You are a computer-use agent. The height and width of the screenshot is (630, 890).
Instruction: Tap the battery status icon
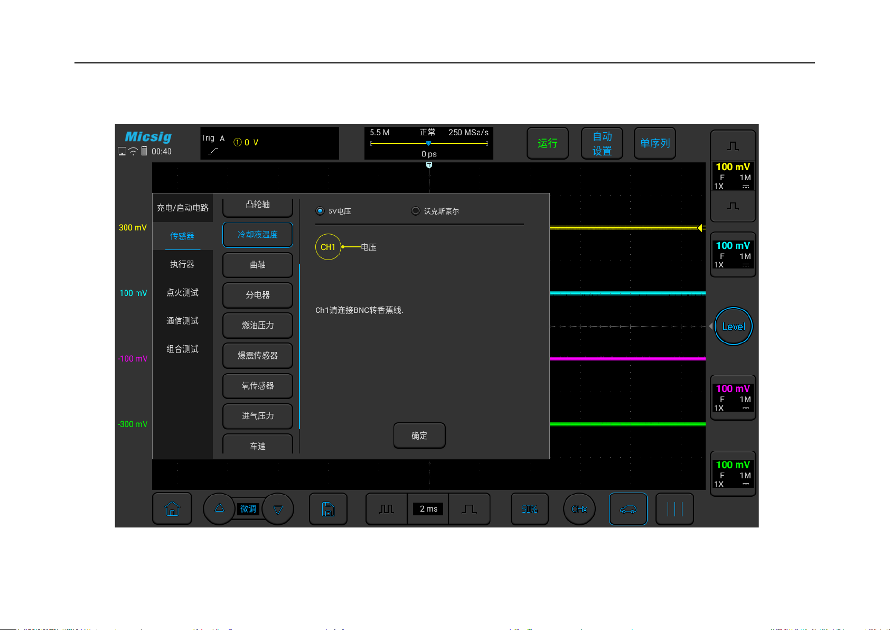pos(144,151)
